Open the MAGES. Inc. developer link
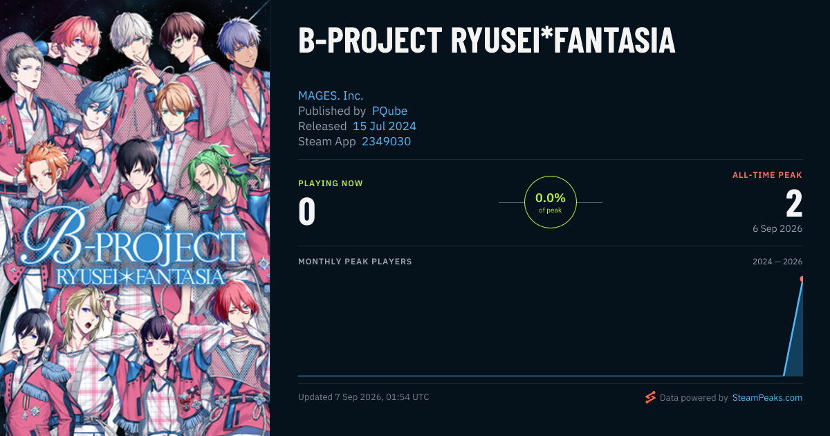Image resolution: width=830 pixels, height=436 pixels. click(x=331, y=96)
